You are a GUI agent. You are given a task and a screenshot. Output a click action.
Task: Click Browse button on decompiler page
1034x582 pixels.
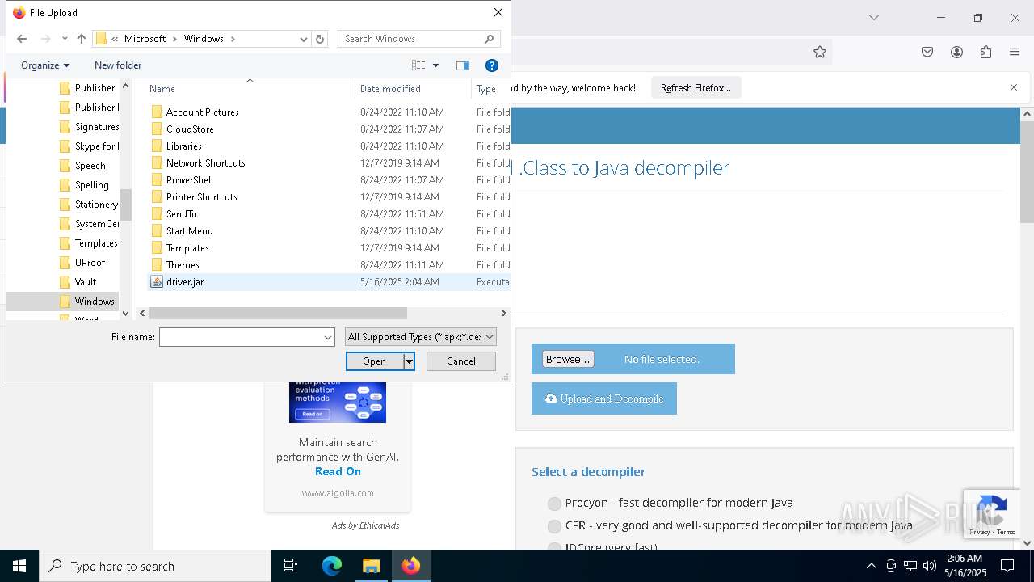click(568, 359)
